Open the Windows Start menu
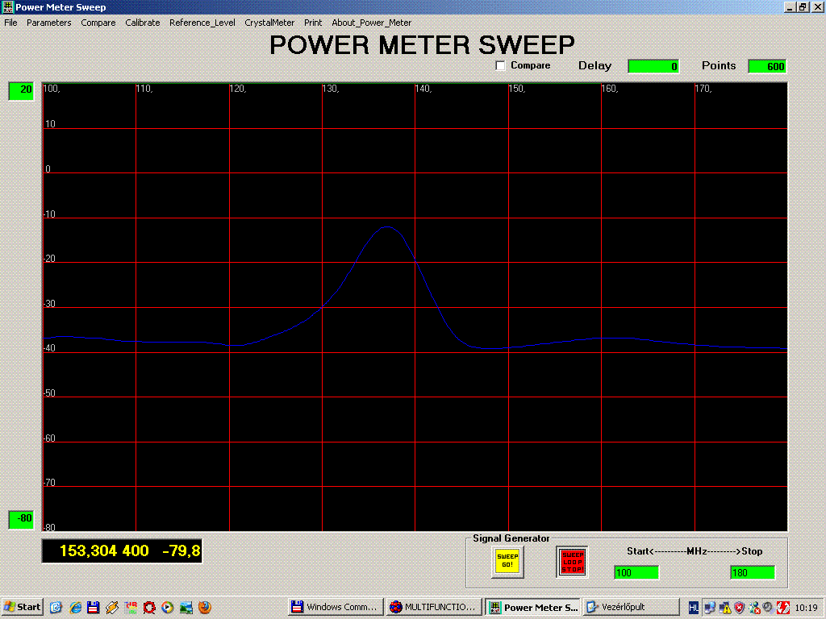The image size is (826, 619). click(x=22, y=607)
